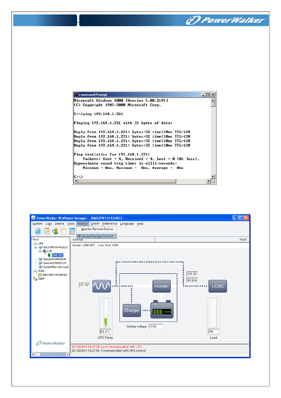Screen dimensions: 281x398
Task: Click the computer icon beside baocnw154400636
Action: pos(41,259)
